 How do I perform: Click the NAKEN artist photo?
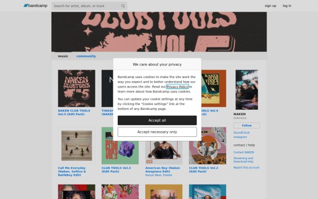[x=246, y=90]
